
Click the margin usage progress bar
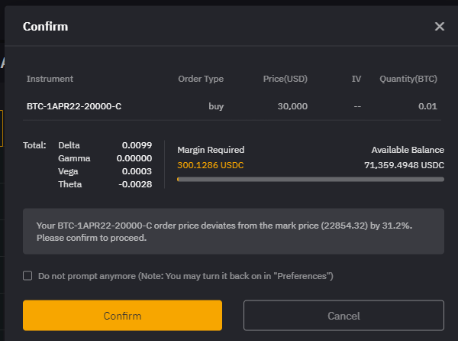[x=310, y=179]
